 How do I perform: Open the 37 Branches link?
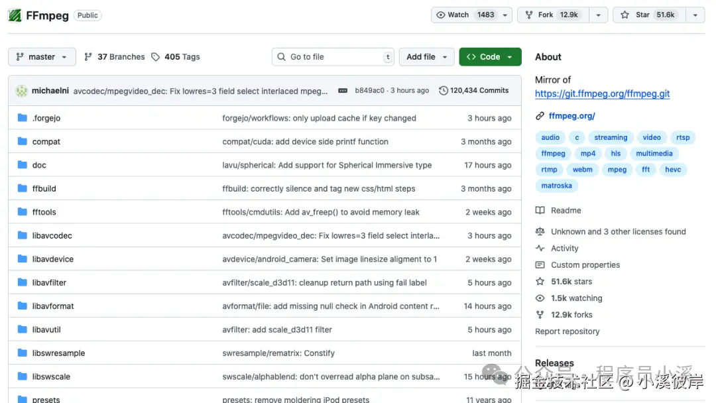(115, 56)
